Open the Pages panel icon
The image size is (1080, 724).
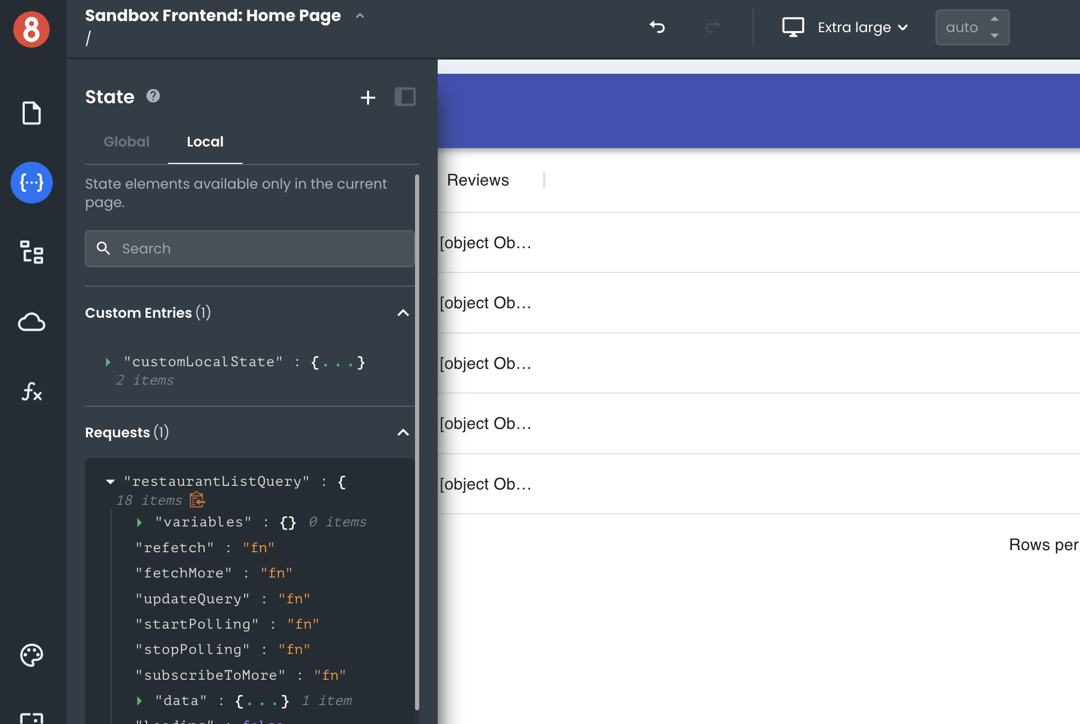32,113
